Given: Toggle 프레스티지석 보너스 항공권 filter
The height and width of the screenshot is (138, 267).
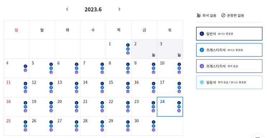Looking at the screenshot, I should coord(229,50).
